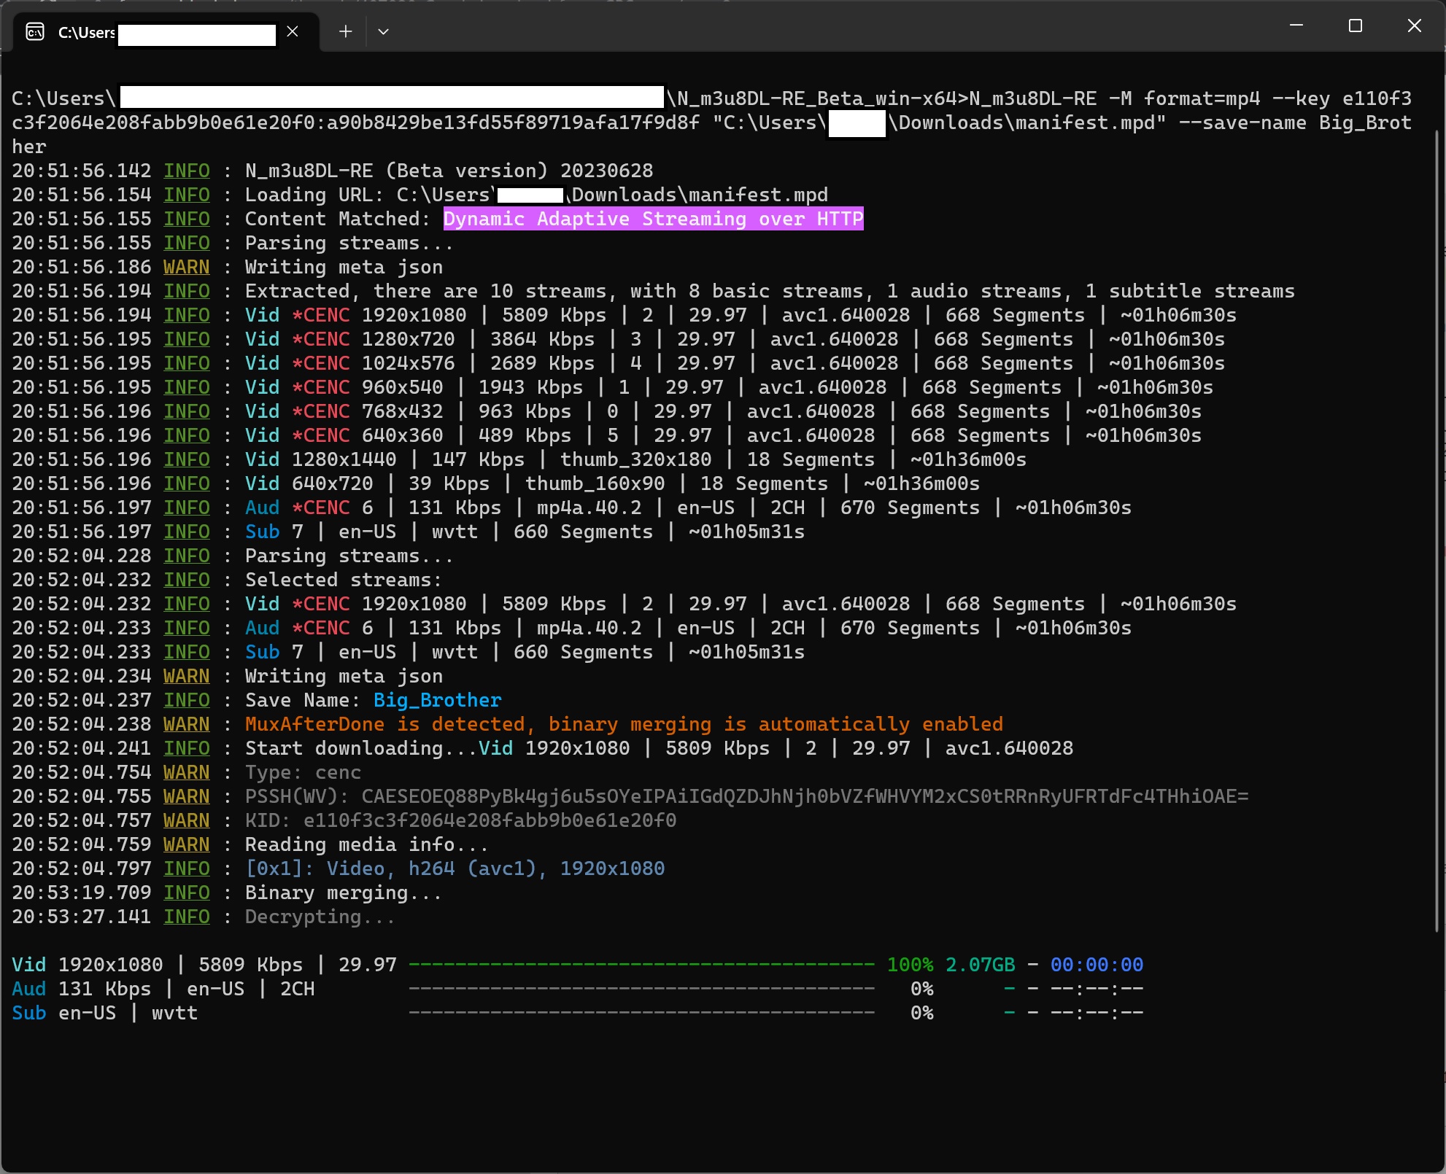1446x1174 pixels.
Task: Click the PSSH(WV) base64 string
Action: (x=805, y=796)
